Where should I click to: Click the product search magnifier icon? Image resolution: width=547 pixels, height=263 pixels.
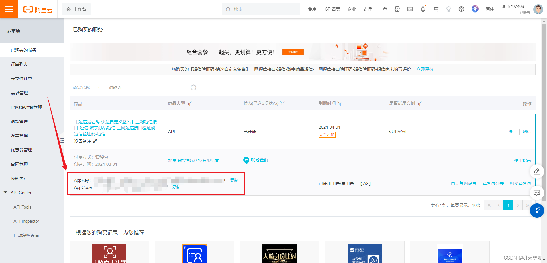coord(194,88)
